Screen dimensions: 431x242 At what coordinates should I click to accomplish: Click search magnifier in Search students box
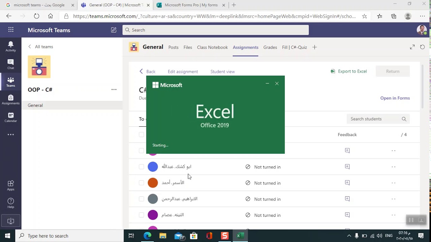404,119
